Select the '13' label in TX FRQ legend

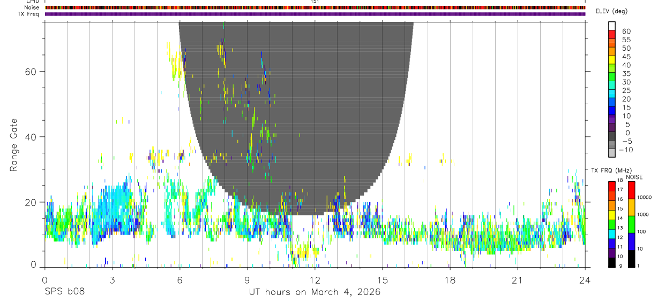tap(620, 228)
